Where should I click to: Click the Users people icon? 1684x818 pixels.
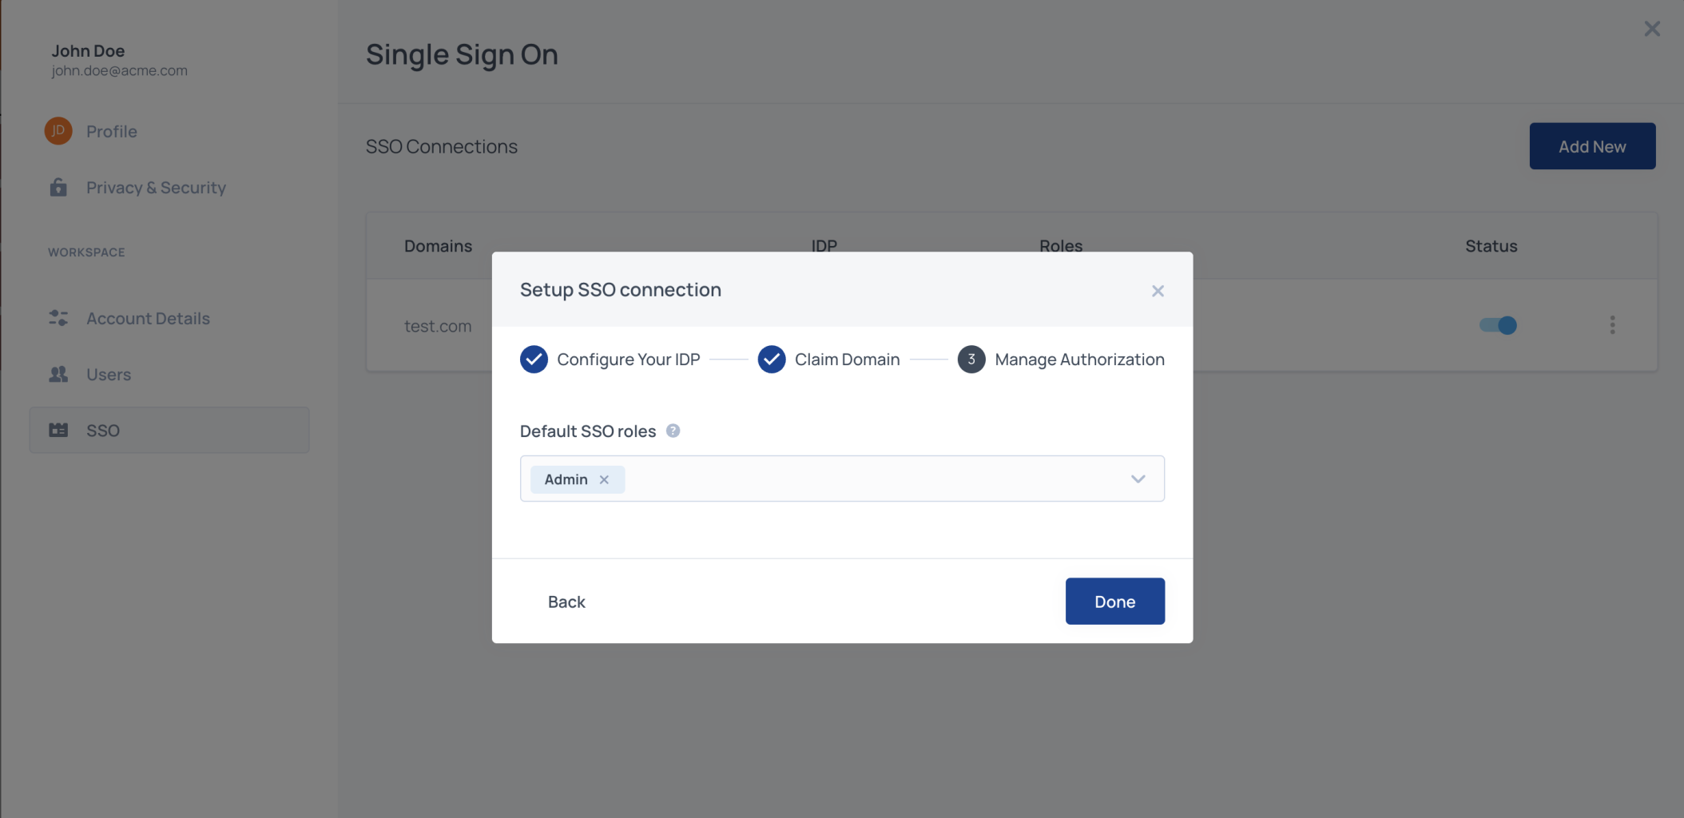58,374
